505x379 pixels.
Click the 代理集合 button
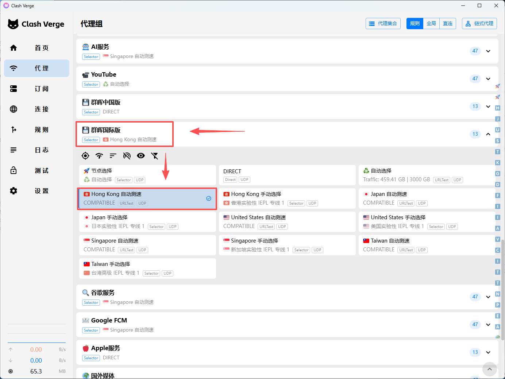tap(383, 24)
